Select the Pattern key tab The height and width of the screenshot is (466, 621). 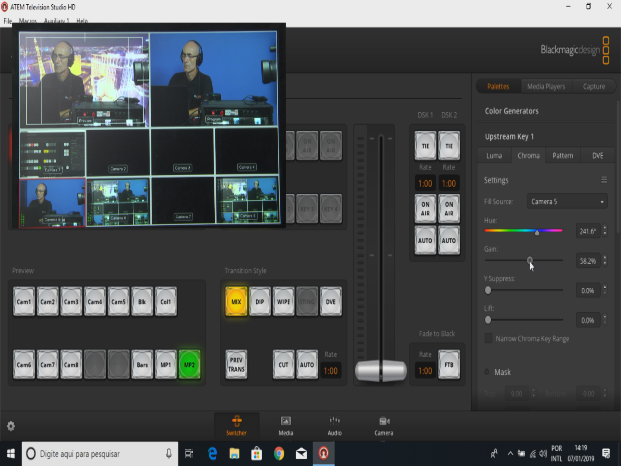[563, 155]
